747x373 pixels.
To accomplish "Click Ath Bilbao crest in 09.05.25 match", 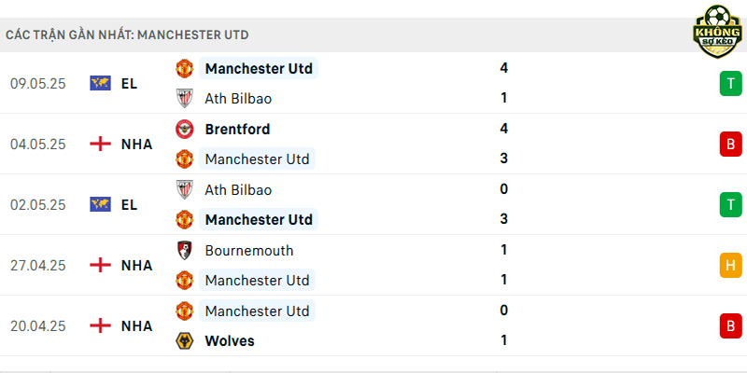I will coord(184,99).
